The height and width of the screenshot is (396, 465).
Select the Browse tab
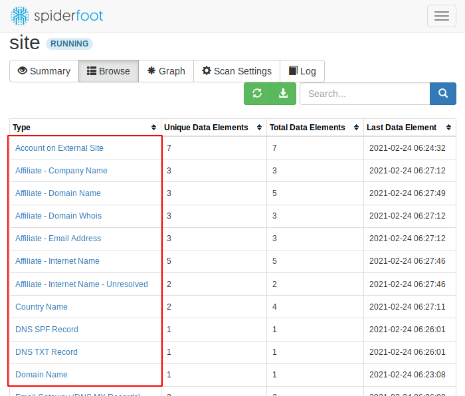click(x=108, y=71)
